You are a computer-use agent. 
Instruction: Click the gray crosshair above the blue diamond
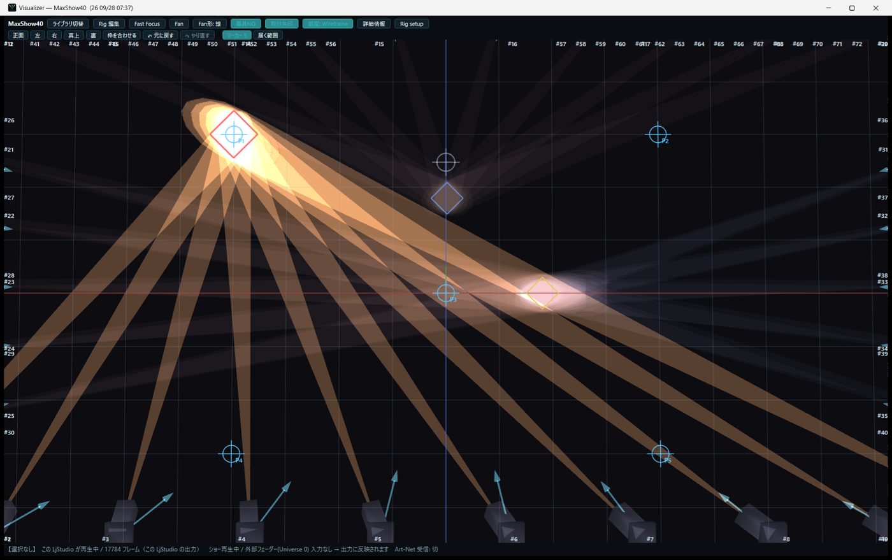pos(446,162)
